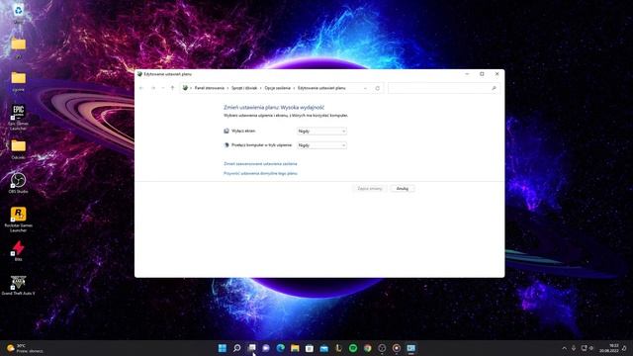
Task: Open Google Chrome from the taskbar
Action: 368,348
